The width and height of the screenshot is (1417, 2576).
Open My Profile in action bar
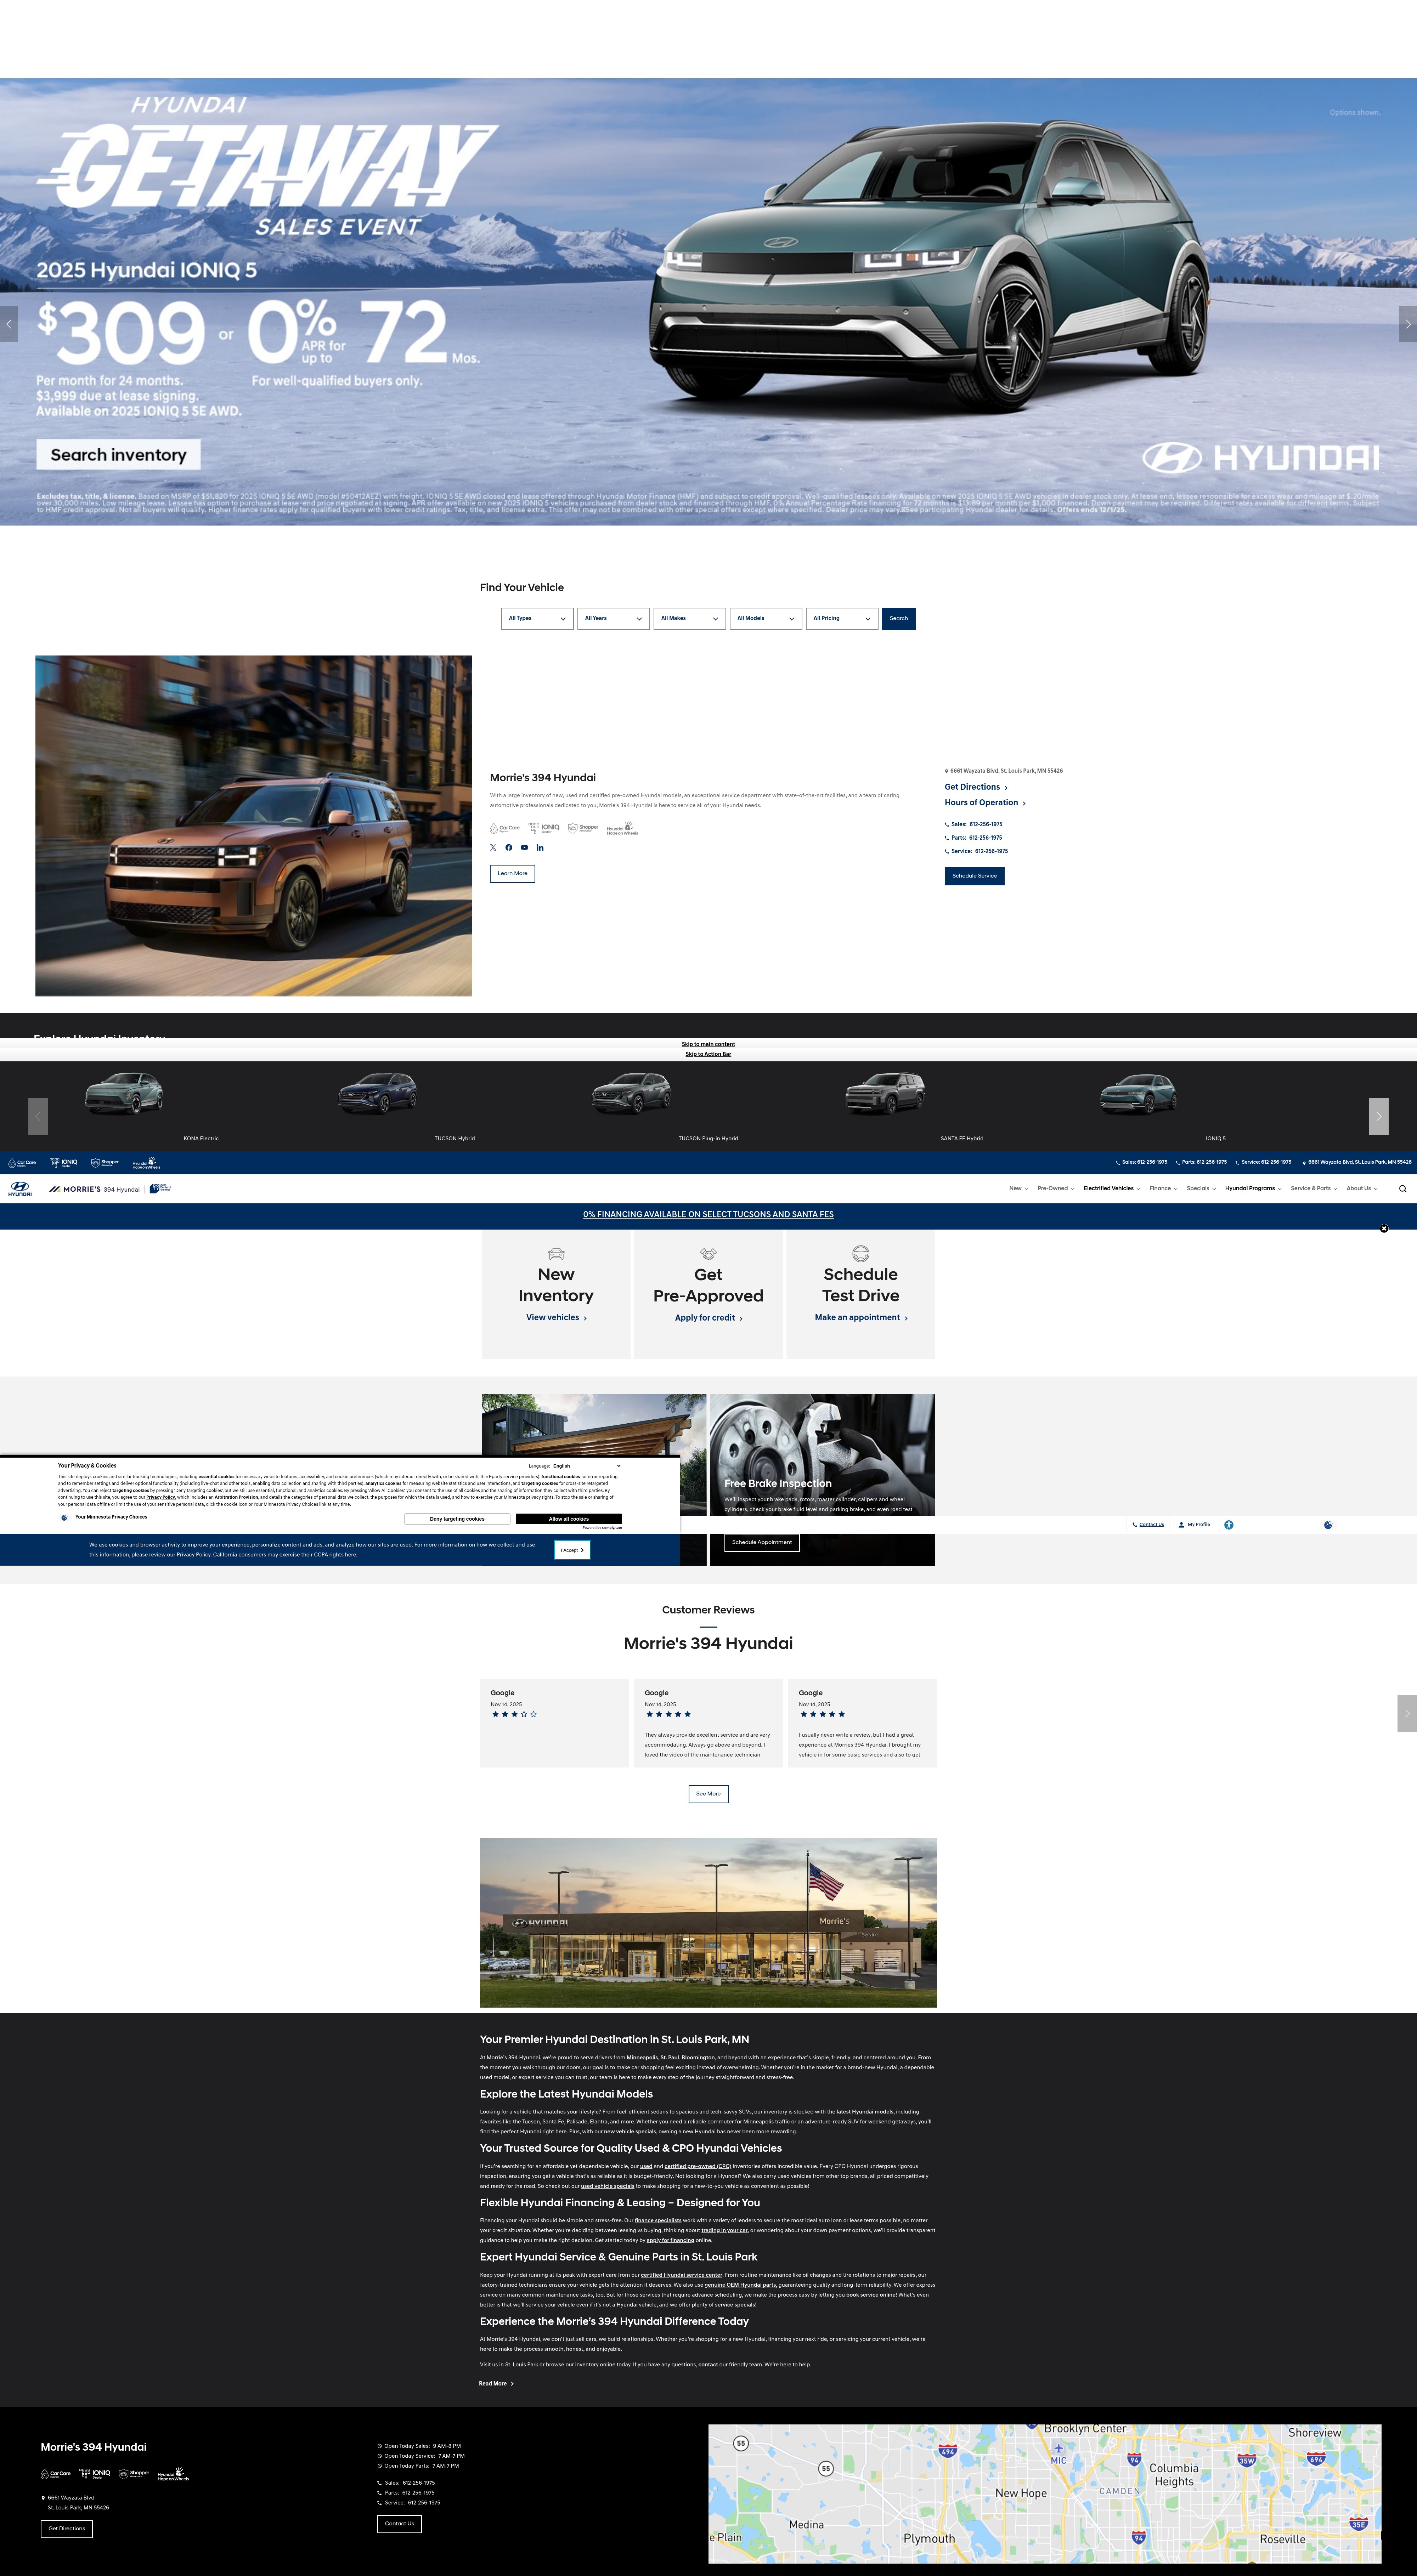click(1194, 1525)
